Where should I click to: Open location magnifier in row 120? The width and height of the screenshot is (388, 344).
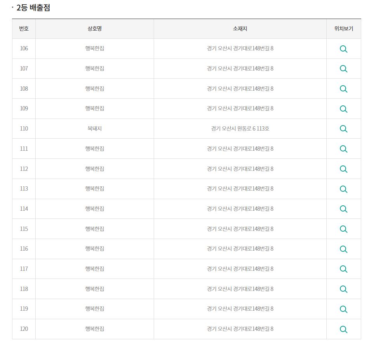point(343,329)
